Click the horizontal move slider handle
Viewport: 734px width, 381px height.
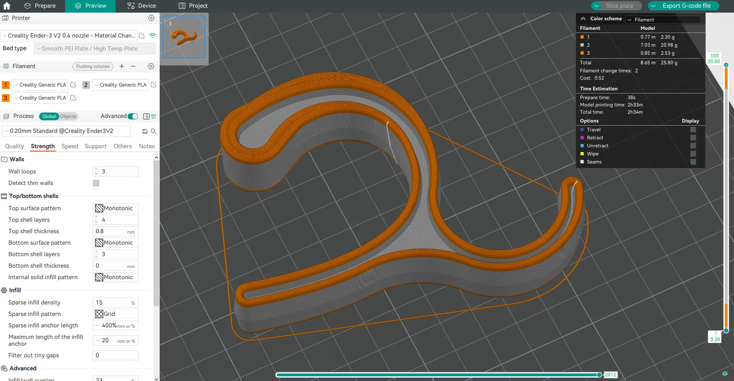[599, 375]
